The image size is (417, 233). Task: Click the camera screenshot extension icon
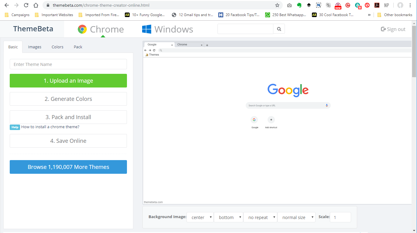(x=289, y=5)
